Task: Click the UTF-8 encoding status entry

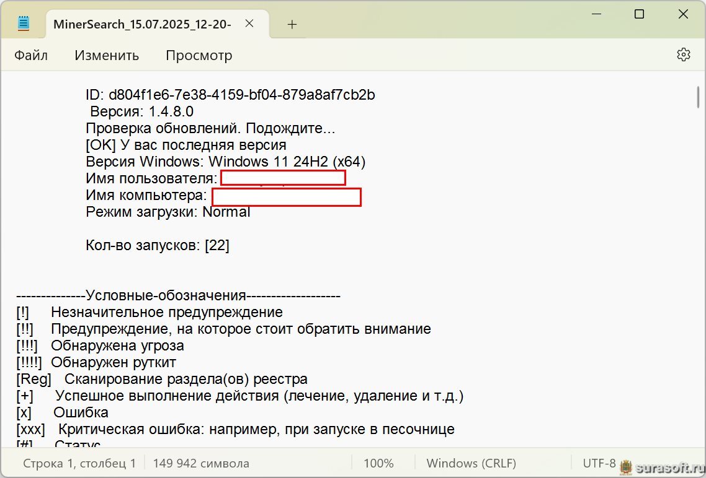Action: pos(599,463)
